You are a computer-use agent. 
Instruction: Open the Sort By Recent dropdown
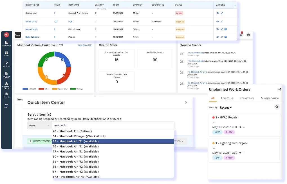[226, 107]
